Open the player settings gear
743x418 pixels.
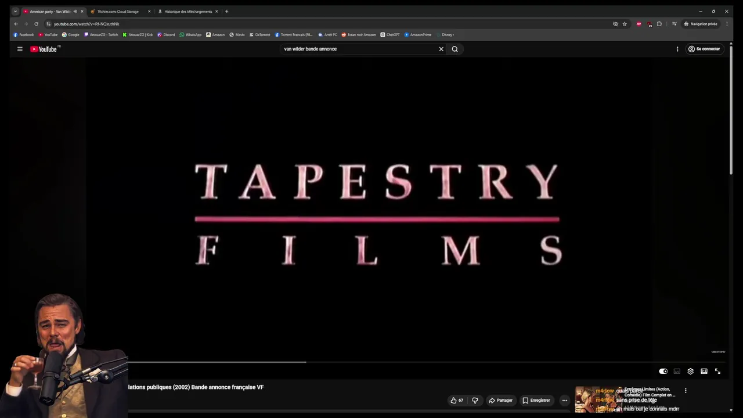click(690, 372)
